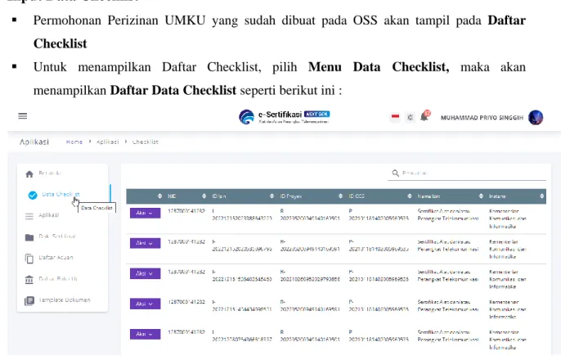Open the Dok. Sertifikat folder item in sidebar
The width and height of the screenshot is (561, 356).
coord(51,237)
